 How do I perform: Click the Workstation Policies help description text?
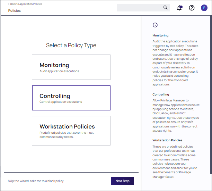(x=175, y=161)
